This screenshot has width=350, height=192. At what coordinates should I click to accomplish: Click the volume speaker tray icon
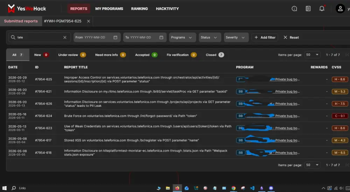(x=342, y=188)
